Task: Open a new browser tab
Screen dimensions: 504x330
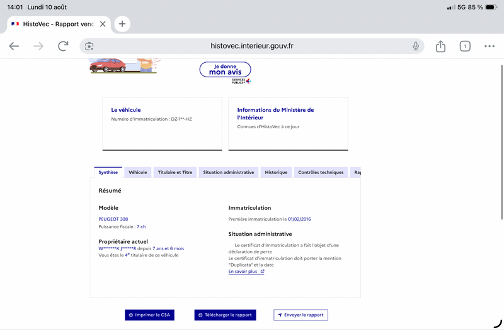Action: point(122,24)
